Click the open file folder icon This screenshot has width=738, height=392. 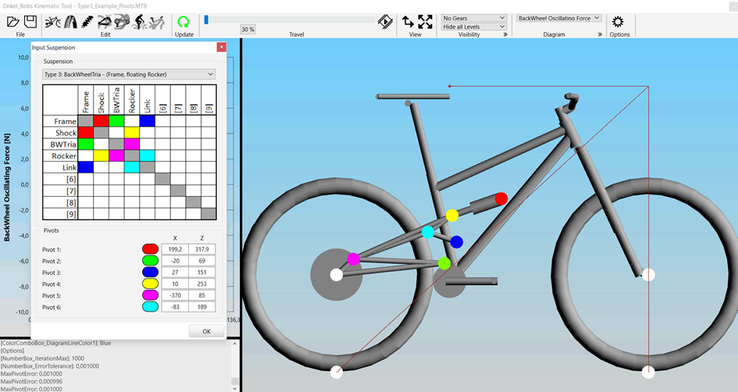tap(13, 22)
